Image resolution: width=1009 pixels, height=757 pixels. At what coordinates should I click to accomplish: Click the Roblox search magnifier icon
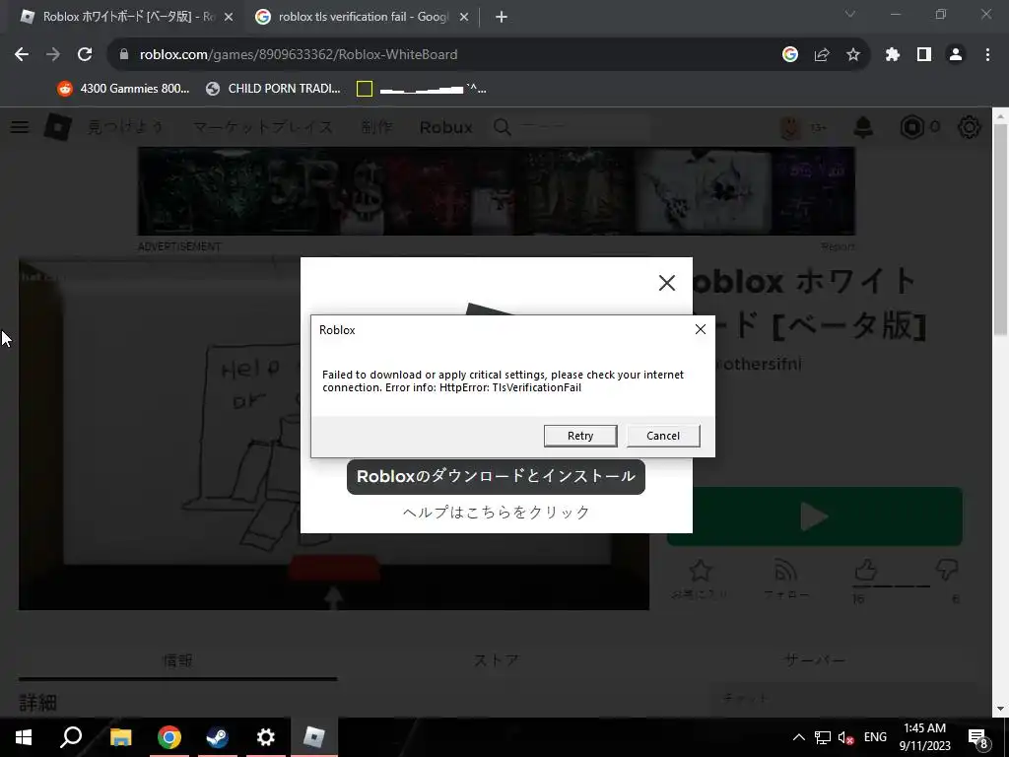[x=503, y=127]
